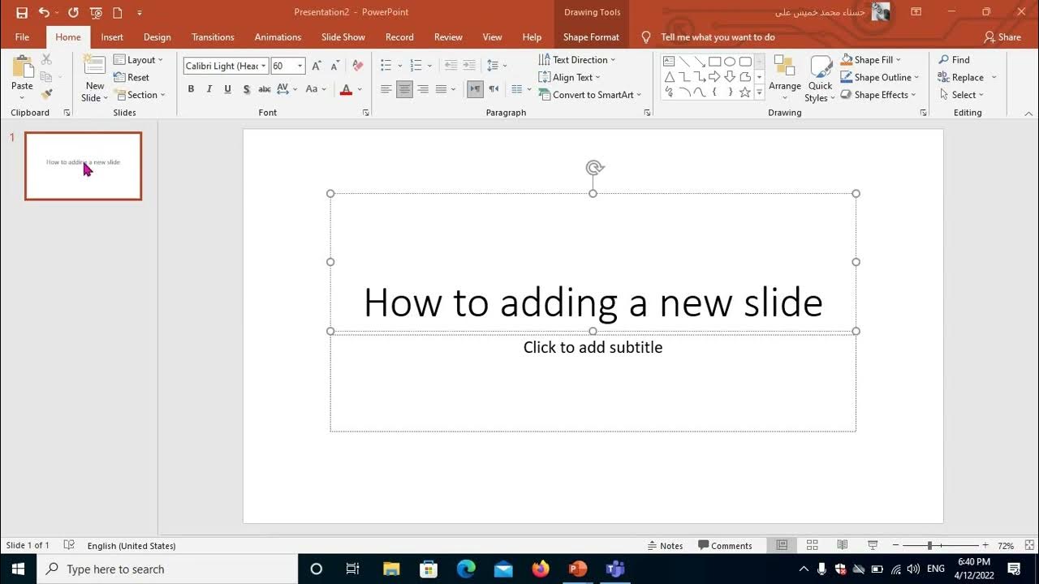
Task: Toggle left-to-right text direction
Action: point(476,89)
